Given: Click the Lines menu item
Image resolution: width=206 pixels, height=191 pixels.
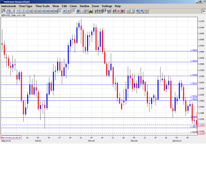Looking at the screenshot, I should tap(73, 6).
